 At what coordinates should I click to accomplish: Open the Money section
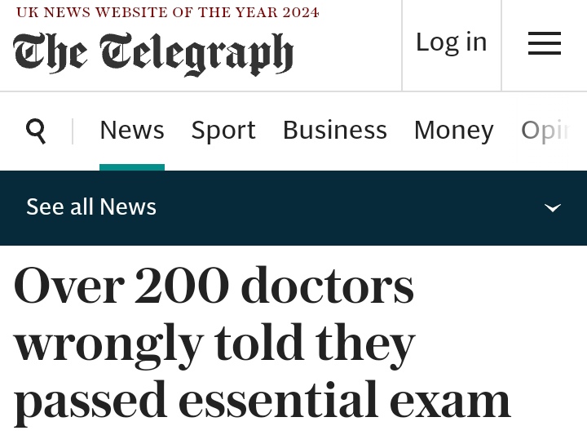point(453,131)
